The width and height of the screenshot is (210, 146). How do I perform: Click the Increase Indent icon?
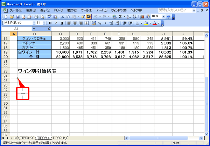[x=130, y=23]
